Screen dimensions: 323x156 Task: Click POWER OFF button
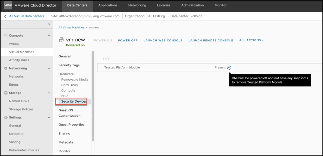(x=128, y=40)
